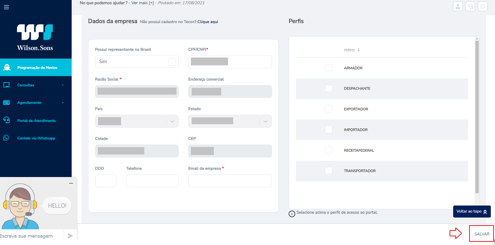Send chat message with arrow icon
Image resolution: width=495 pixels, height=245 pixels.
coord(70,236)
